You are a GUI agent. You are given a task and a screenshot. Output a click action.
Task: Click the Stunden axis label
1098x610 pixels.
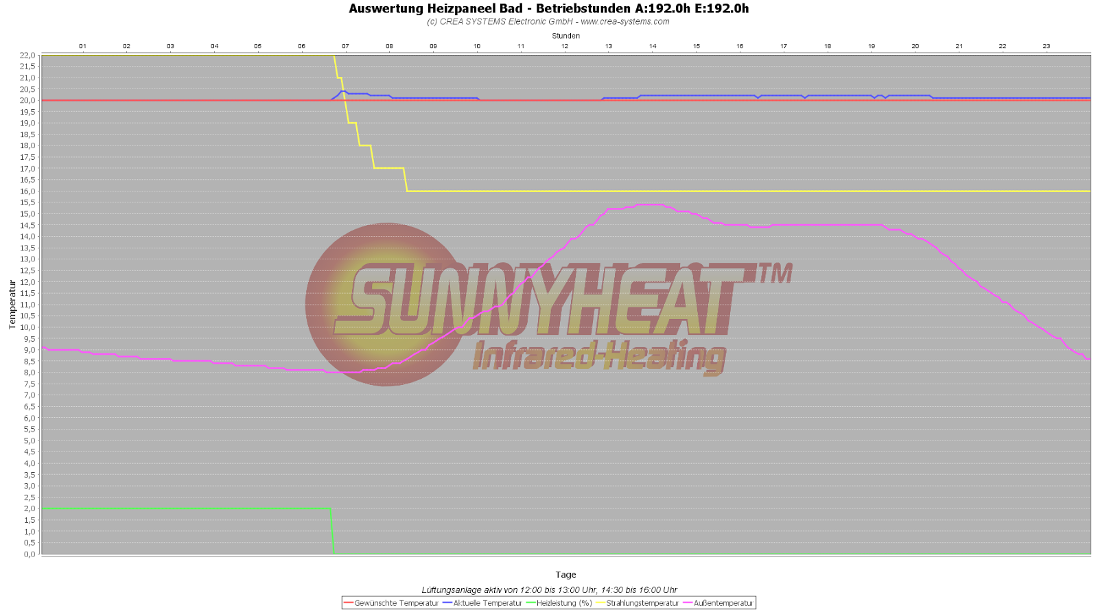[566, 36]
